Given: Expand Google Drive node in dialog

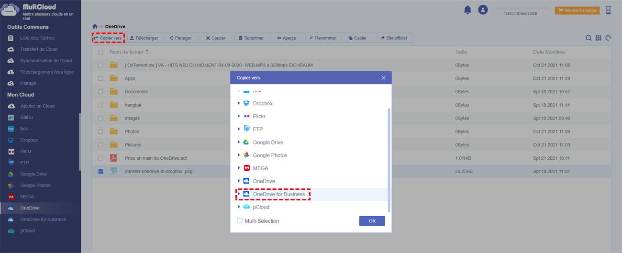Looking at the screenshot, I should click(x=239, y=142).
